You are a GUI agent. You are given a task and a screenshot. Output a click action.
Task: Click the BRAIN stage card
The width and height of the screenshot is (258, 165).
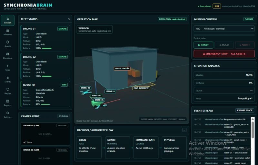click(x=89, y=147)
